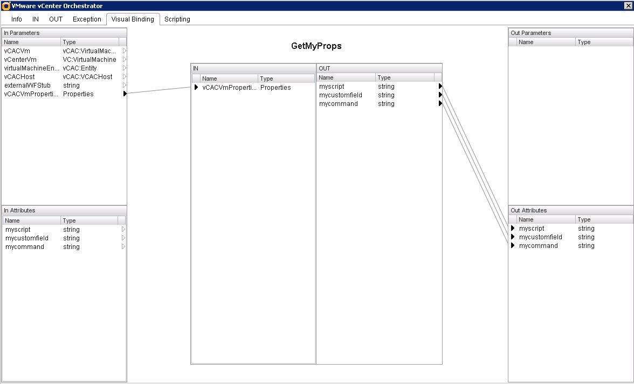Image resolution: width=634 pixels, height=384 pixels.
Task: Click the VMware vCenter Orchestrator title icon
Action: (6, 5)
